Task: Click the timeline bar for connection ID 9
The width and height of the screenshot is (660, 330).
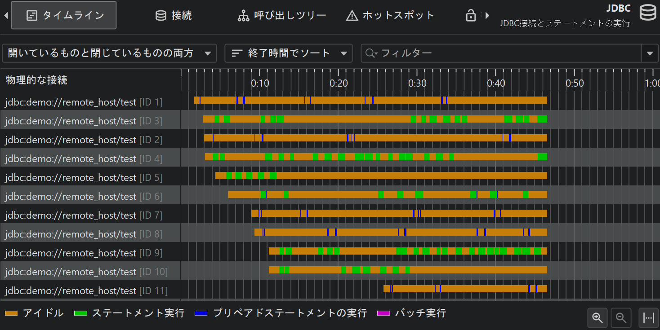Action: 408,251
